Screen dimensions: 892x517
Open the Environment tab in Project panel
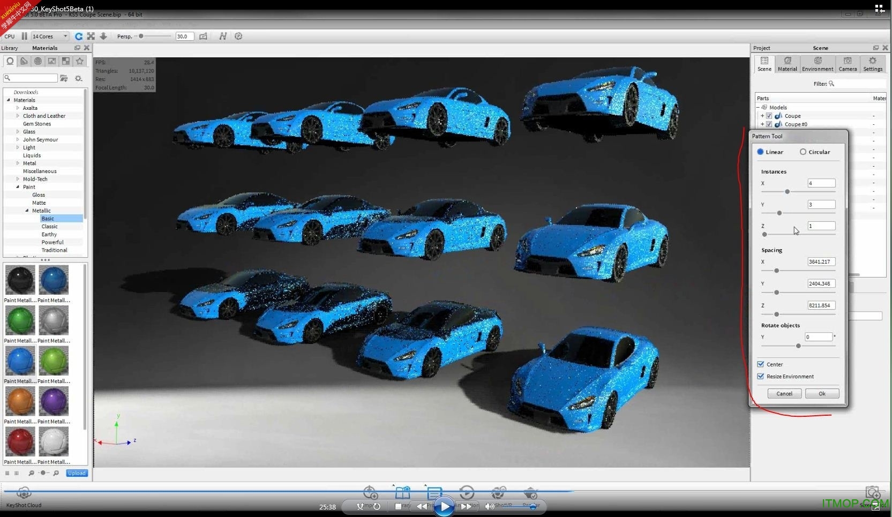[817, 64]
